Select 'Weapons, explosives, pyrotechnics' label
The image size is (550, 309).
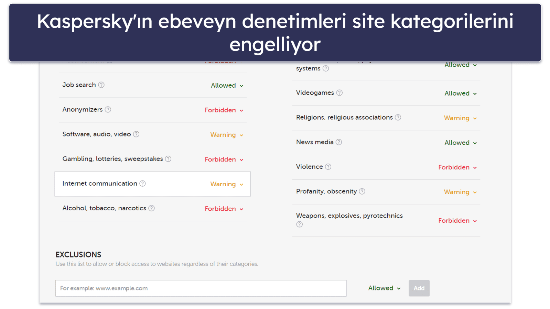(x=349, y=216)
